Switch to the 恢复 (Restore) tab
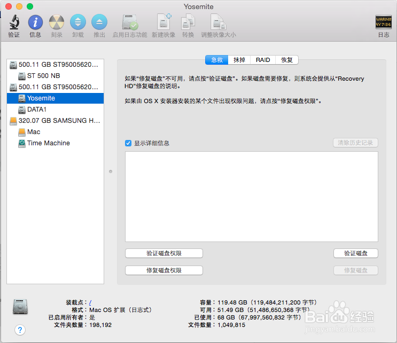Screen dimensions: 397x343 tap(287, 60)
